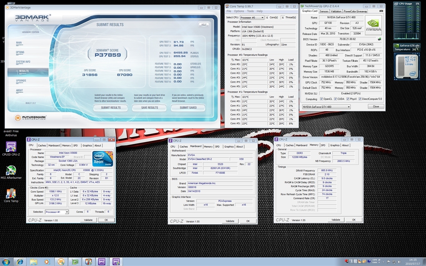Open Internet Explorer from the taskbar
426x266 pixels.
[20, 261]
